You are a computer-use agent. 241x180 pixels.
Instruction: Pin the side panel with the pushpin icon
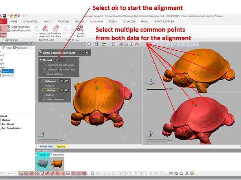point(29,44)
